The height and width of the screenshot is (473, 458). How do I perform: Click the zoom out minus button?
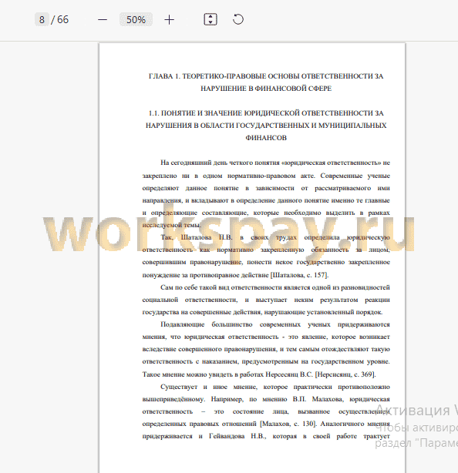pyautogui.click(x=103, y=20)
